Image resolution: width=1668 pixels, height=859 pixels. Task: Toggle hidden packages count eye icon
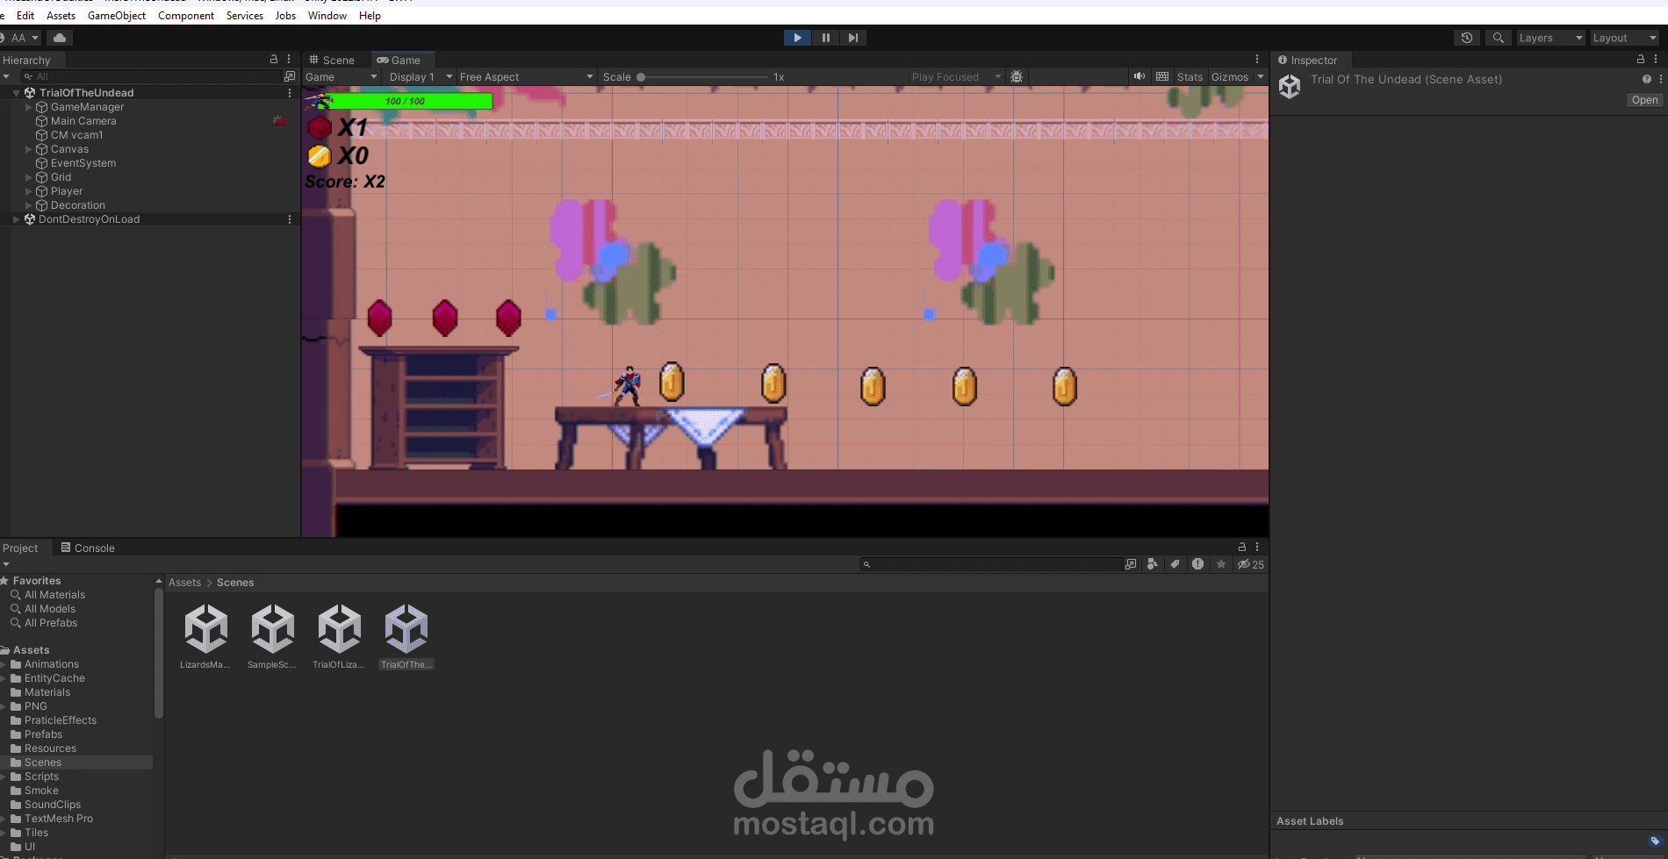click(x=1250, y=564)
